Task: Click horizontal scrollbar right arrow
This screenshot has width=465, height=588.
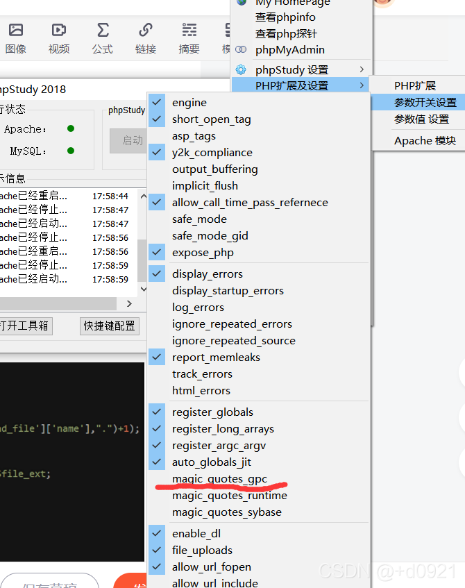Action: tap(129, 303)
